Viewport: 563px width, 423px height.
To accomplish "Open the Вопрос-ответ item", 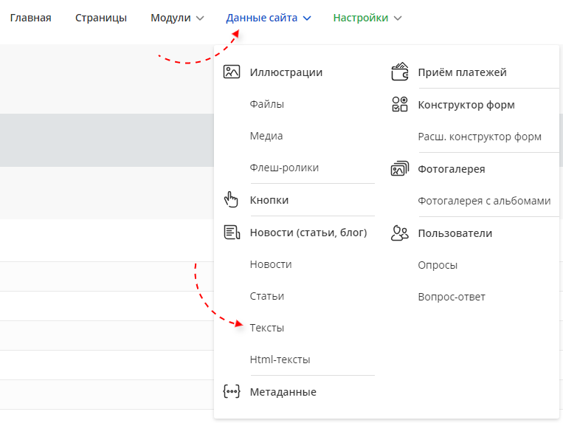I will [x=452, y=297].
